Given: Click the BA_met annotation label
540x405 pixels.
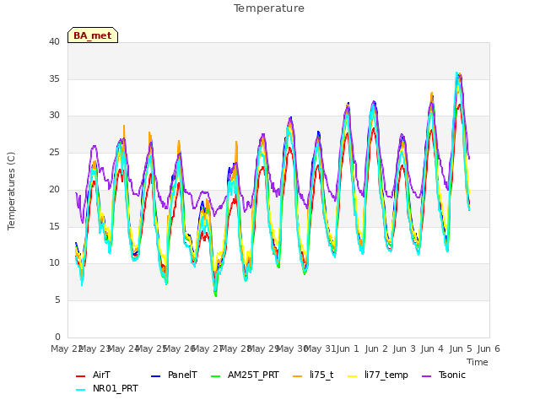Looking at the screenshot, I should (93, 35).
